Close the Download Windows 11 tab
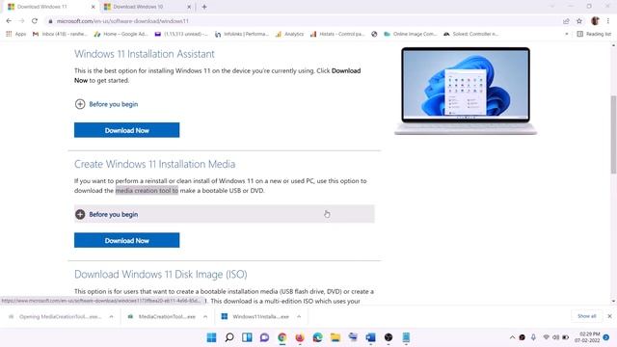This screenshot has width=617, height=347. pyautogui.click(x=93, y=7)
